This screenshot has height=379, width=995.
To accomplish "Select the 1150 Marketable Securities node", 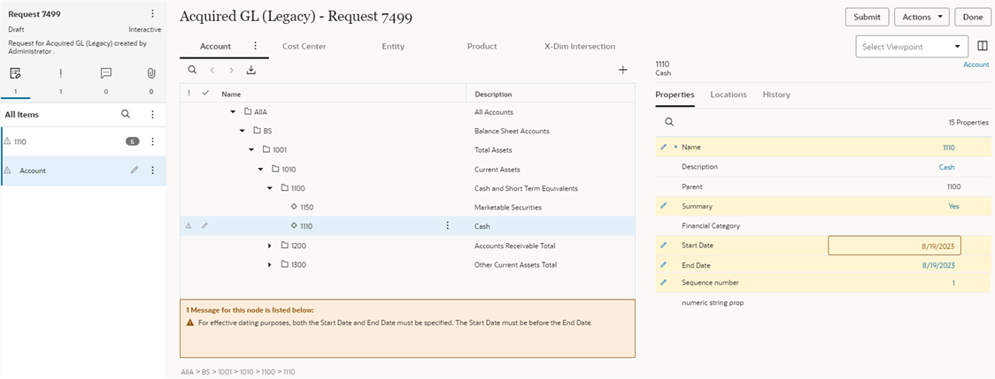I will point(306,208).
